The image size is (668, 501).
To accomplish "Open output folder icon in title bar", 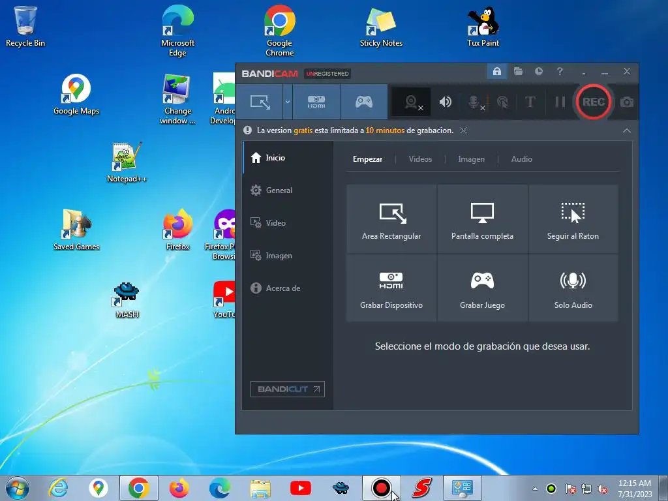I will [518, 71].
